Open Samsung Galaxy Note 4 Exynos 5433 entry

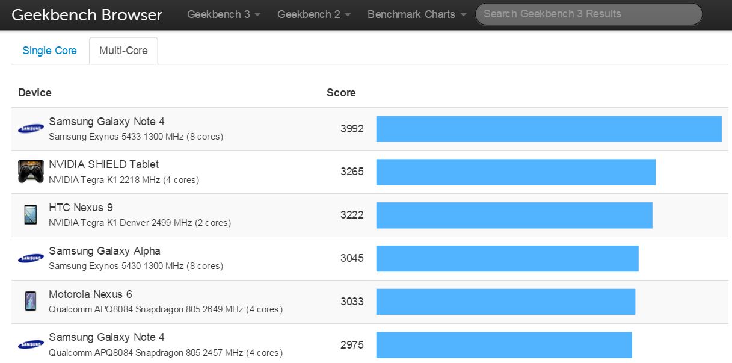coord(106,122)
